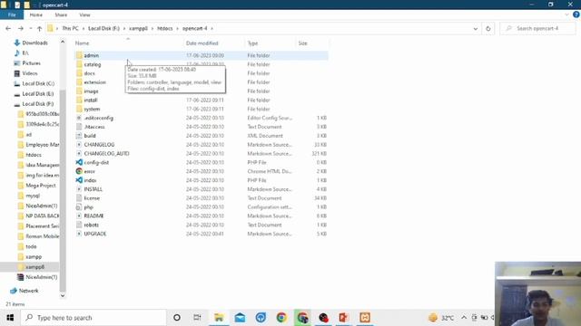Click the Search opencart-4 box
The image size is (581, 326).
[537, 28]
